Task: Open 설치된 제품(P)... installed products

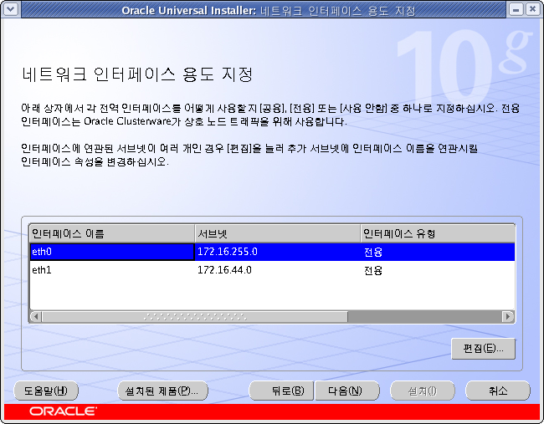Action: pos(162,391)
